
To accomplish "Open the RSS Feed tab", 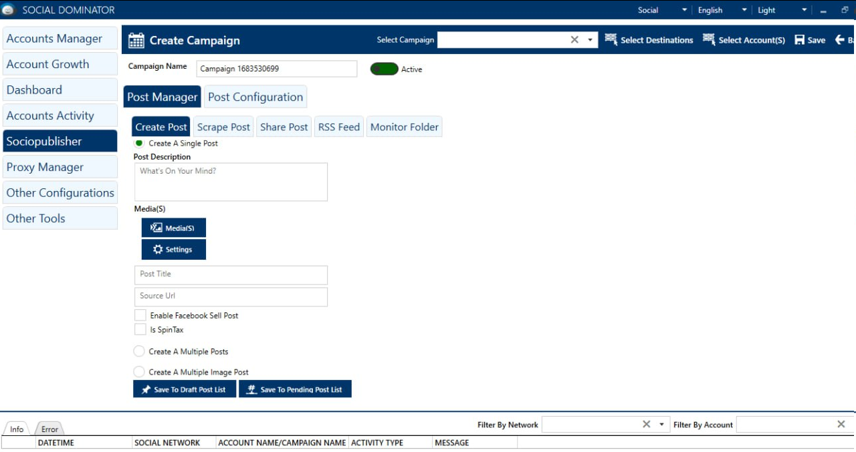I will [x=339, y=127].
